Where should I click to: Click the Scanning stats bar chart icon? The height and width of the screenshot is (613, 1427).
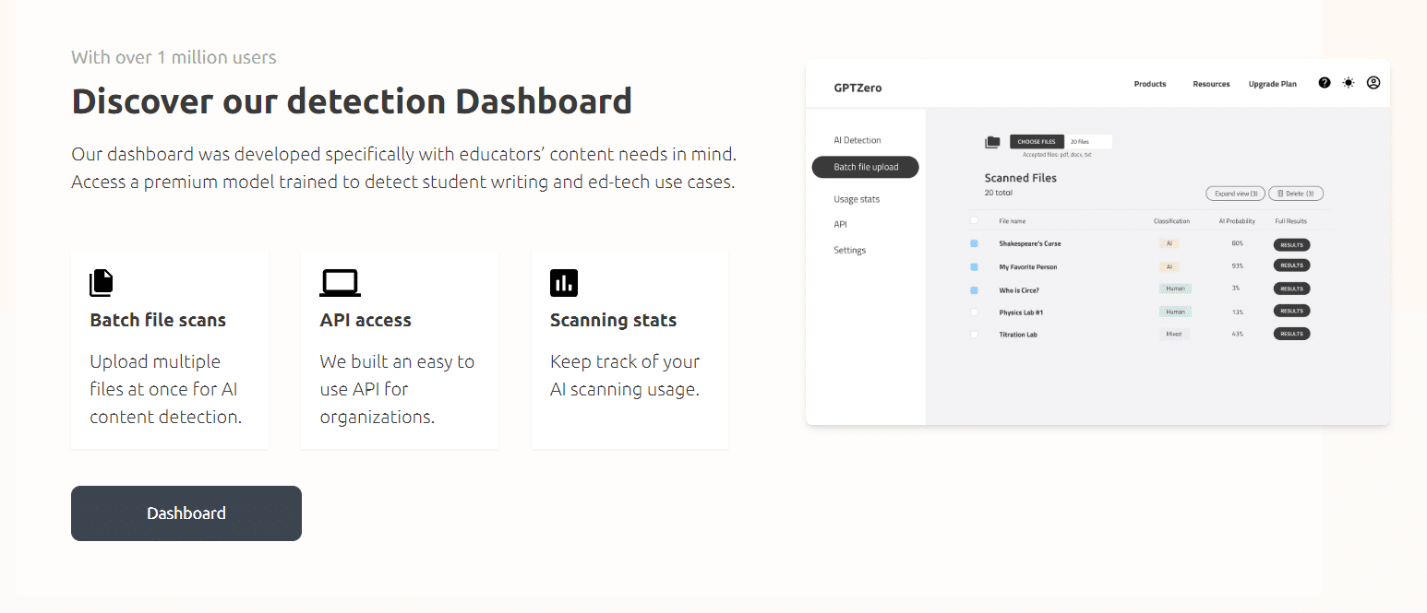564,283
